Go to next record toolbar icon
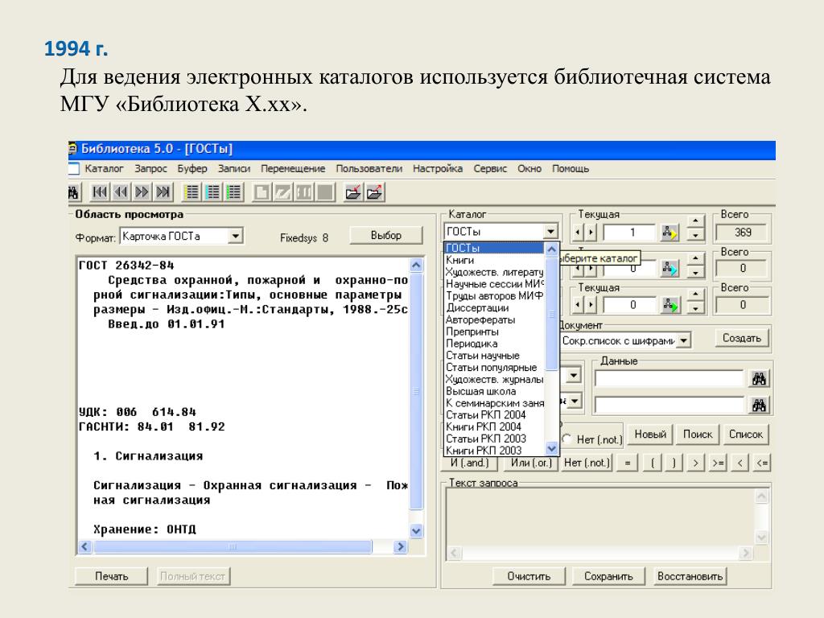This screenshot has height=618, width=824. pos(142,192)
